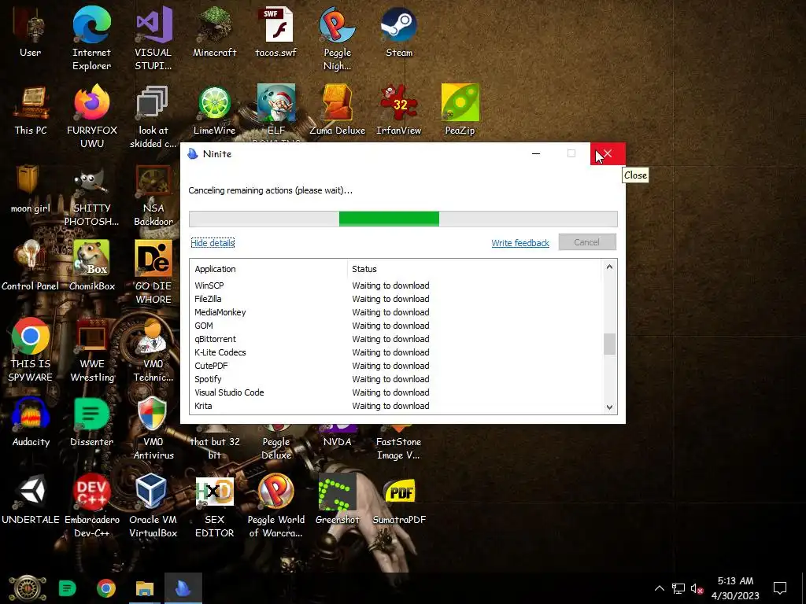Select the FURRYFOX UWU Firefox icon

click(x=91, y=116)
